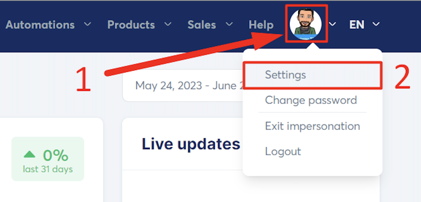Click Exit impersonation in the menu
The image size is (421, 202).
(312, 126)
